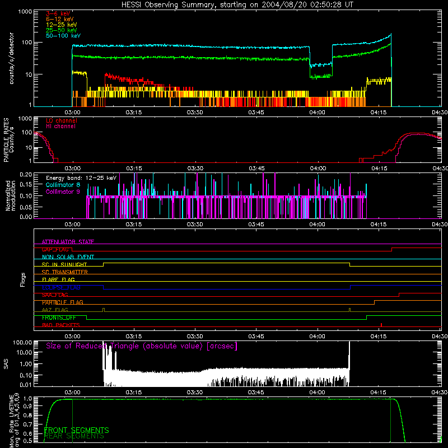
Task: Click the REAR SEGMENTS legend label
Action: (x=74, y=436)
